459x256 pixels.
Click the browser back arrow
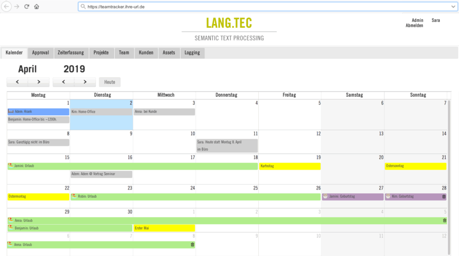point(7,7)
